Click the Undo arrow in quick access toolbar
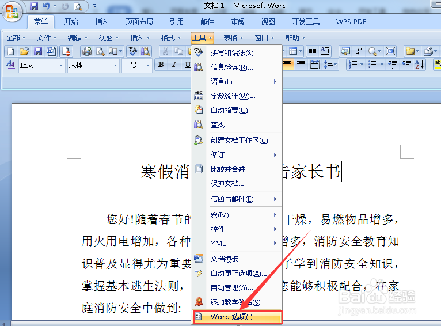The image size is (441, 326). pyautogui.click(x=47, y=6)
